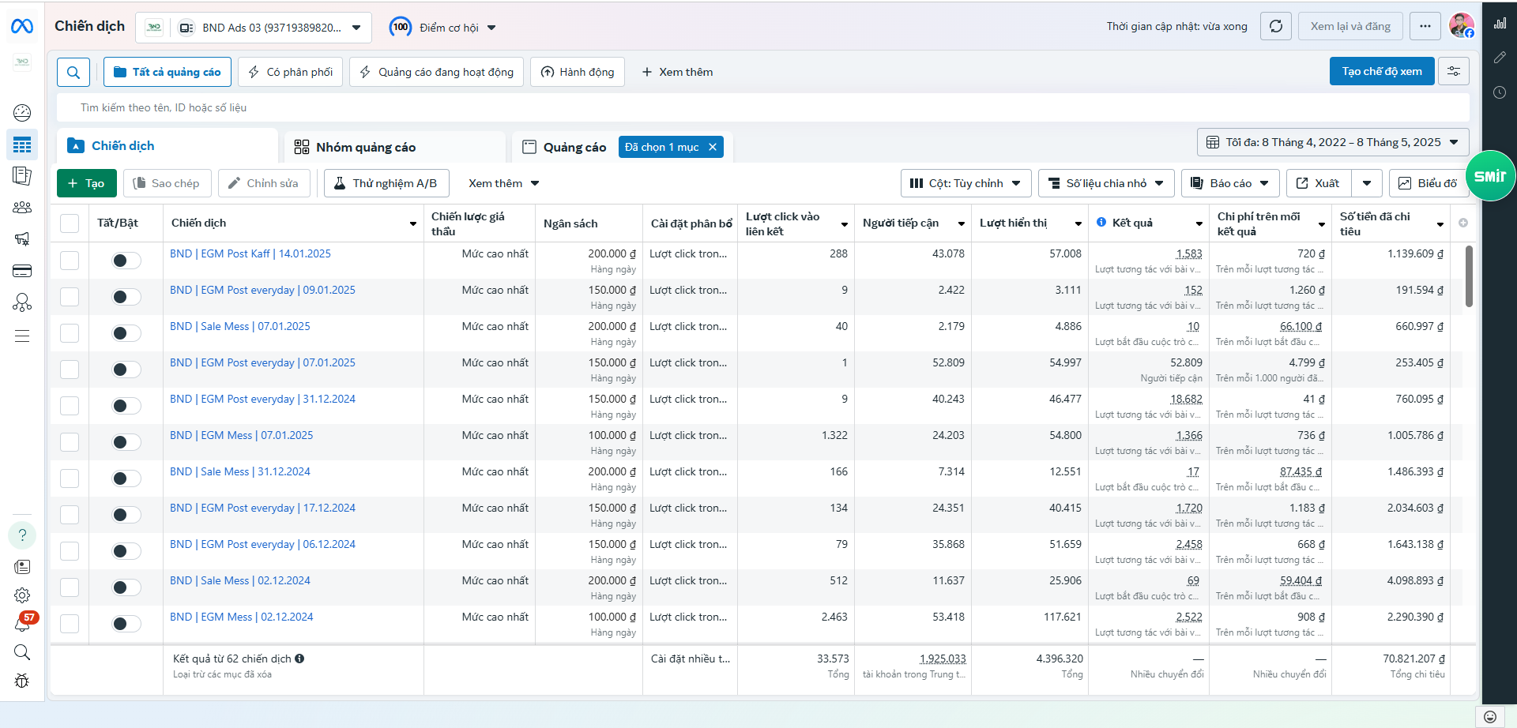Open the Meta logo home icon

[x=22, y=27]
